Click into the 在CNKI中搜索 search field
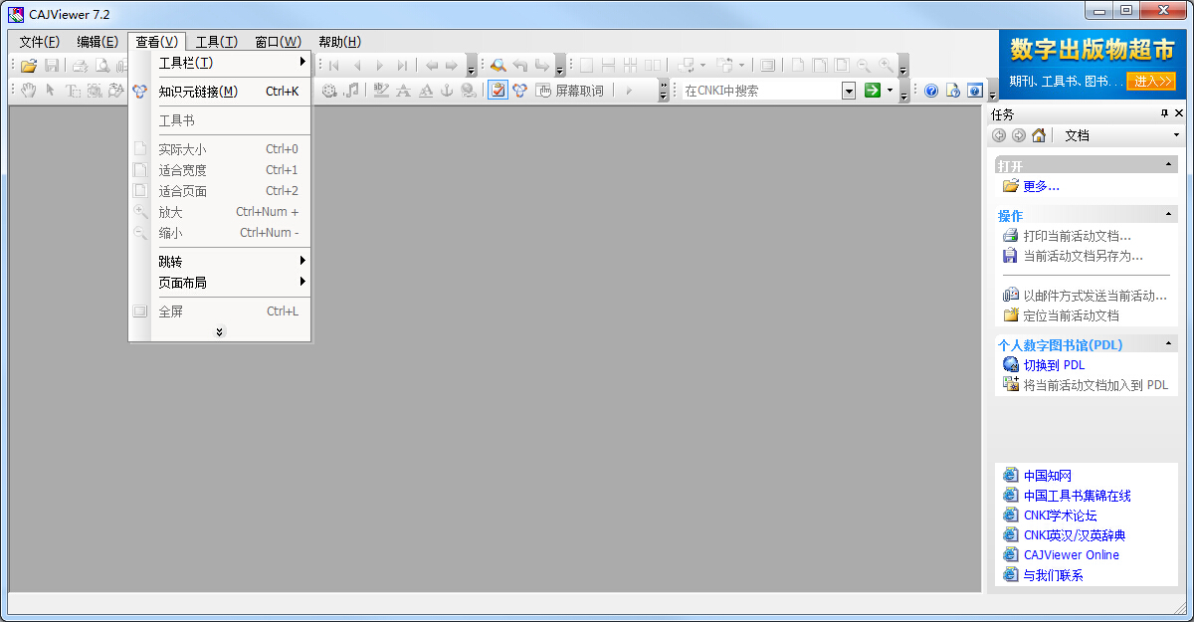The image size is (1194, 622). click(760, 91)
